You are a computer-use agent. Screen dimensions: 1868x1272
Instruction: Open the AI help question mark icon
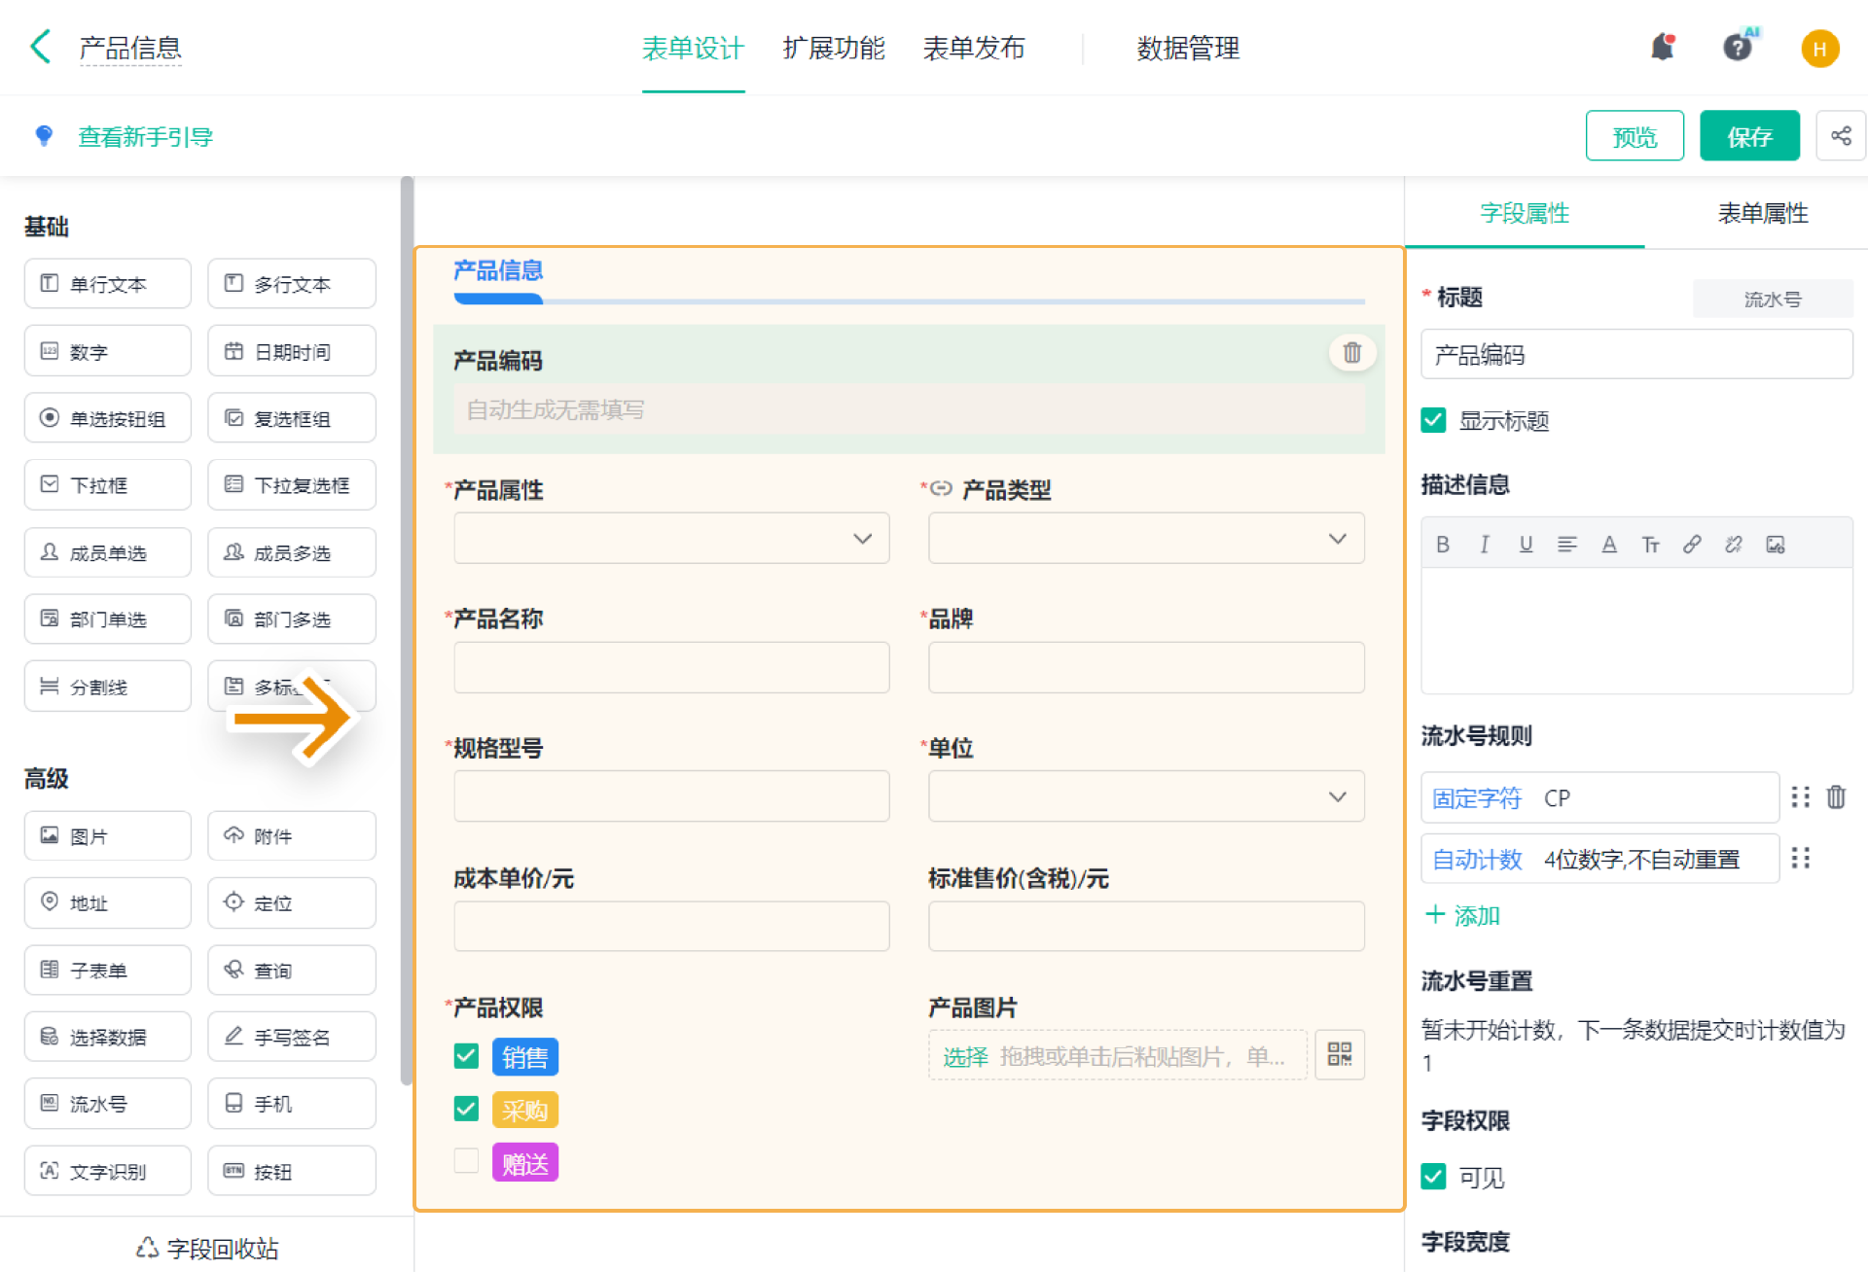pyautogui.click(x=1738, y=48)
